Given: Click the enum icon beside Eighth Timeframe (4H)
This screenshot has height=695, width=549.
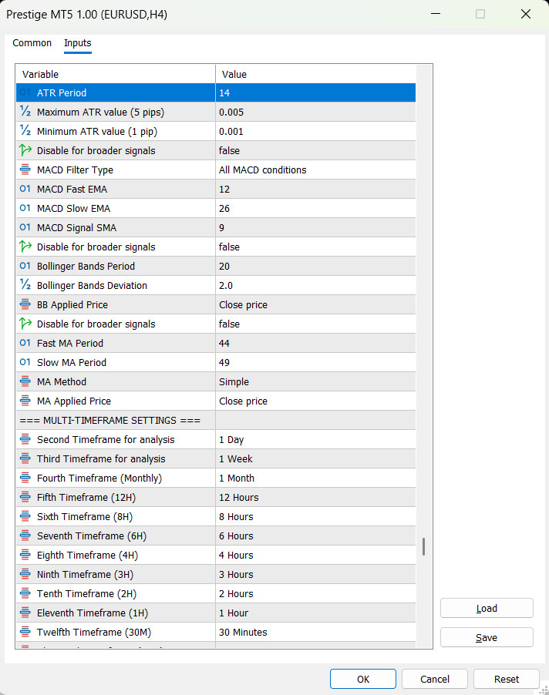Looking at the screenshot, I should [25, 555].
